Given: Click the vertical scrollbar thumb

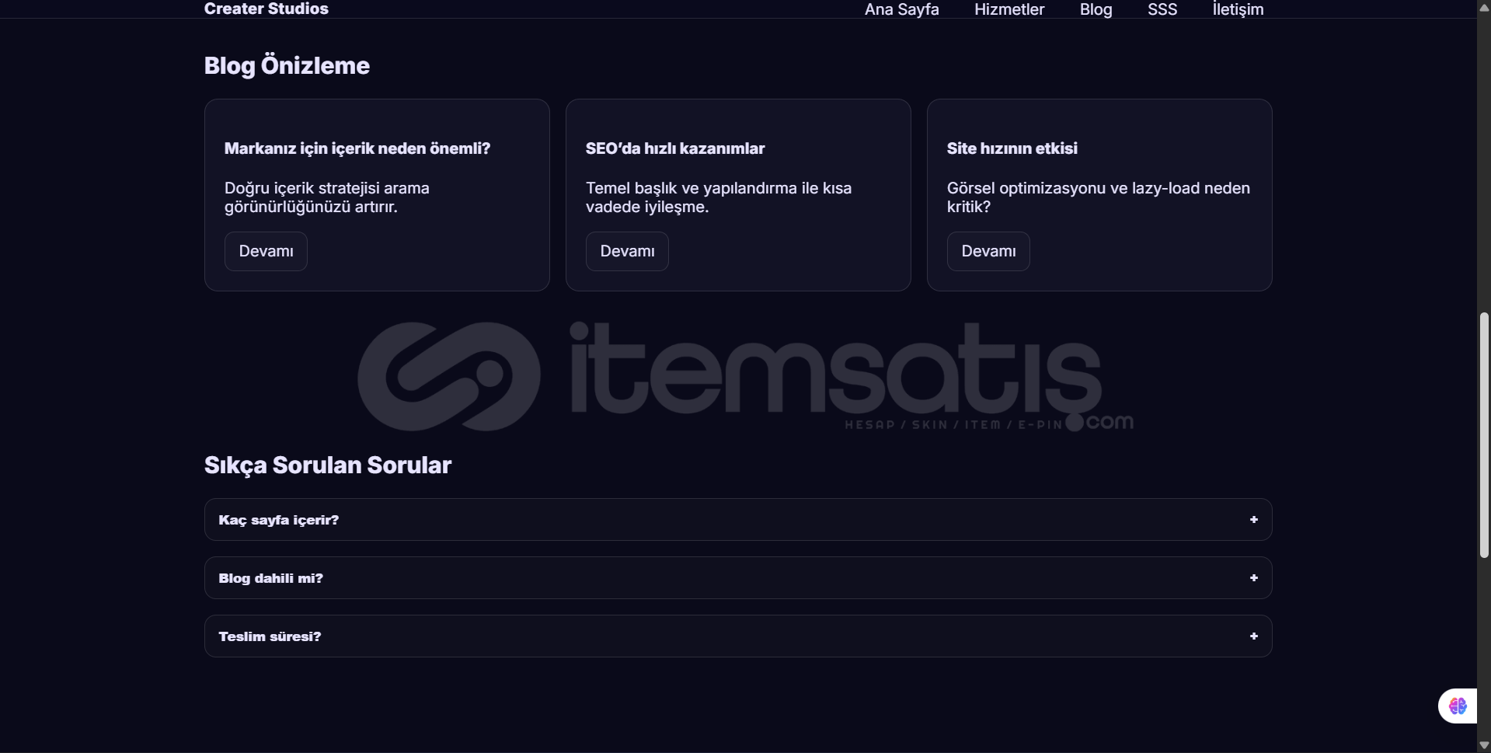Looking at the screenshot, I should [x=1484, y=435].
